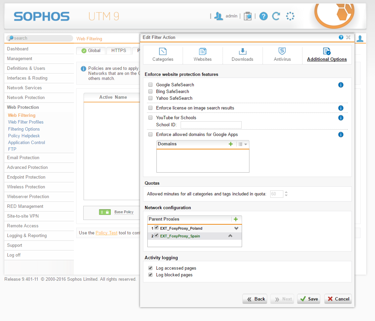The width and height of the screenshot is (375, 321).
Task: Uncheck EXT_FoxyProxy_Poland proxy
Action: tap(156, 228)
